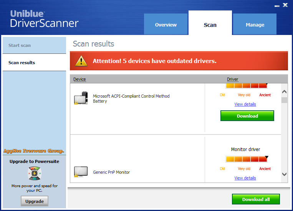Click the Uniblue DriverScanner logo
This screenshot has height=211, width=293.
pyautogui.click(x=44, y=19)
